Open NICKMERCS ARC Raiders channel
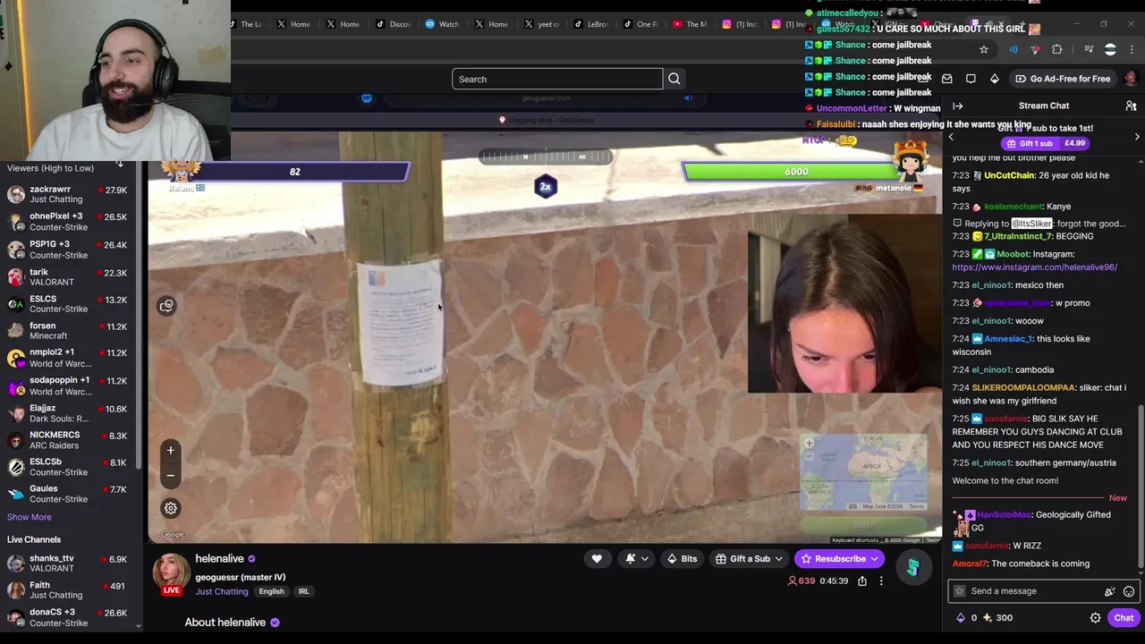The height and width of the screenshot is (644, 1145). tap(70, 440)
